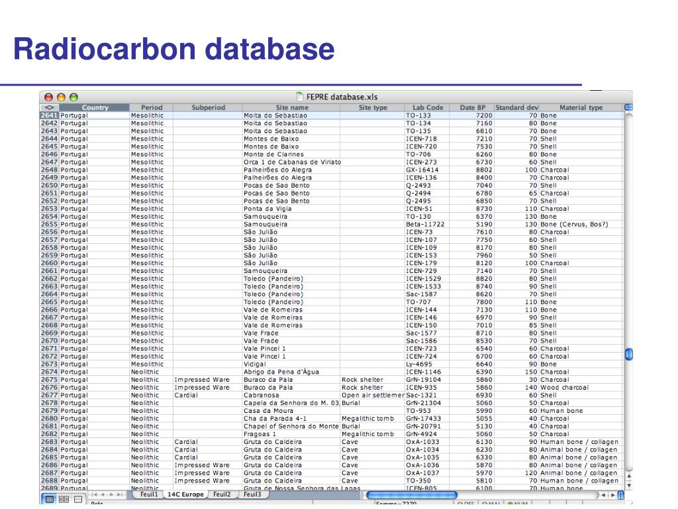This screenshot has width=678, height=509.
Task: Click 'Orca 1 de Cabanas de Viriato' cell
Action: tap(292, 162)
